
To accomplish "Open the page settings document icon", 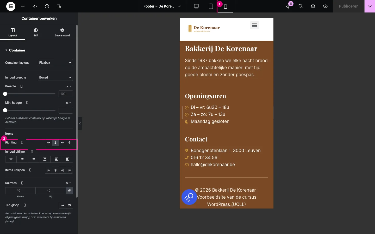I will pos(59,6).
